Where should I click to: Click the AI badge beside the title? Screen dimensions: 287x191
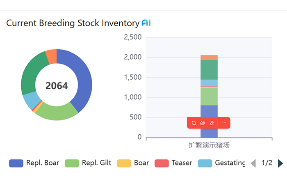tap(146, 23)
